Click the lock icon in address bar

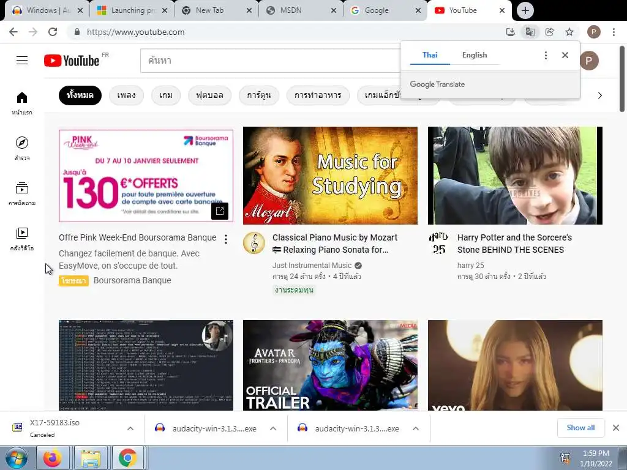coord(77,32)
